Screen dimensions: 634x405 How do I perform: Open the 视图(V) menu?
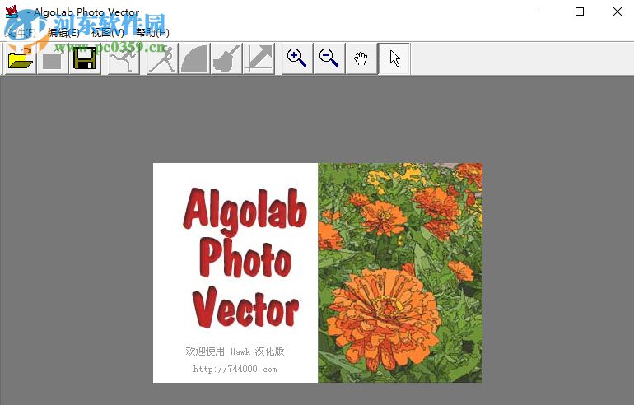pyautogui.click(x=108, y=33)
